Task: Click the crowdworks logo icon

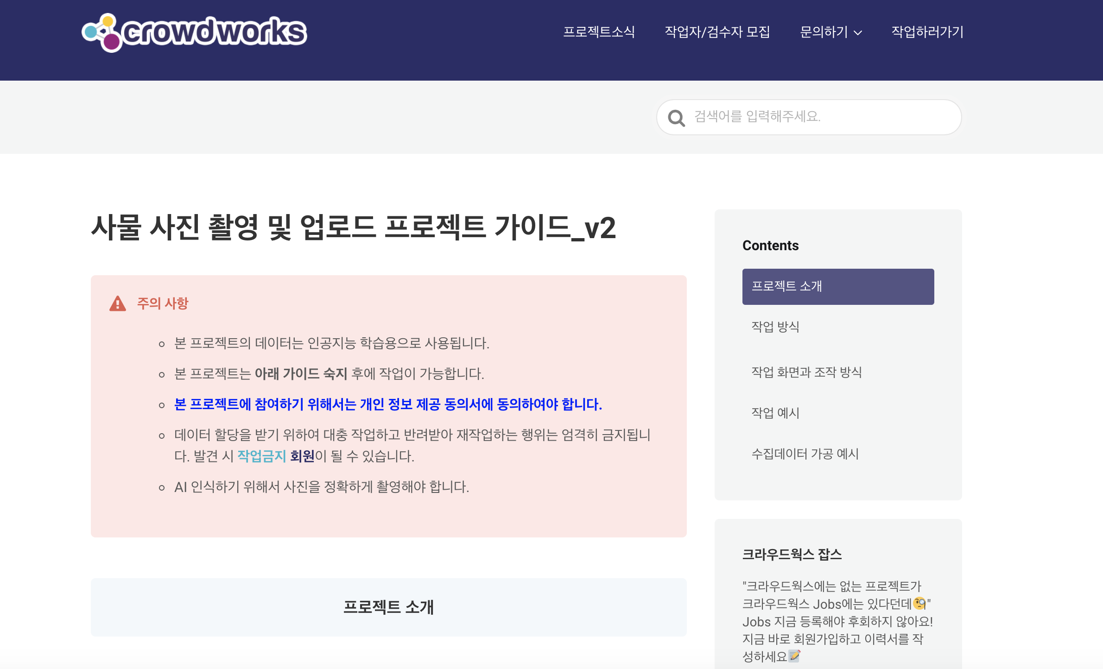Action: (x=102, y=32)
